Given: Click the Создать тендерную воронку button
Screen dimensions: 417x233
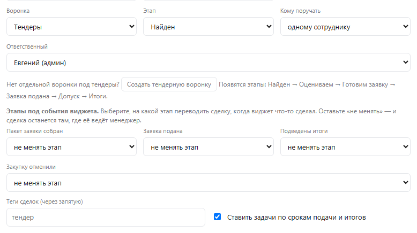Looking at the screenshot, I should (x=169, y=84).
